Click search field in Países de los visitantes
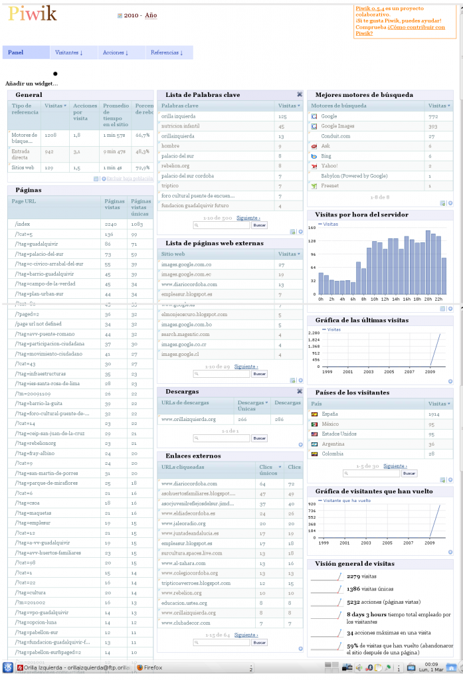The width and height of the screenshot is (463, 680). pos(371,473)
